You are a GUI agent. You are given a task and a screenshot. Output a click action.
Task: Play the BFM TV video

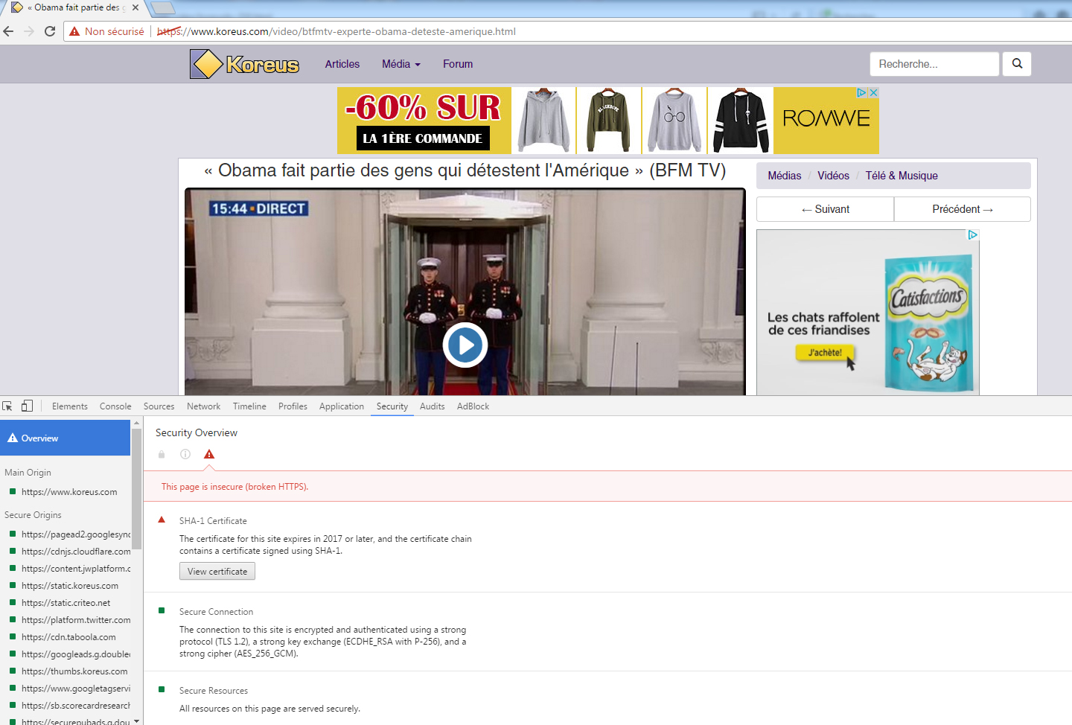pos(465,345)
